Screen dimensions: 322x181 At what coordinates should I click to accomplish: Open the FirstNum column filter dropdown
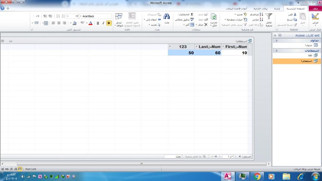[223, 47]
